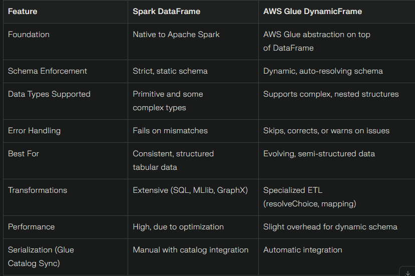Select the Fails on mismatches cell
Screen dimensions: 415x276
(170, 131)
